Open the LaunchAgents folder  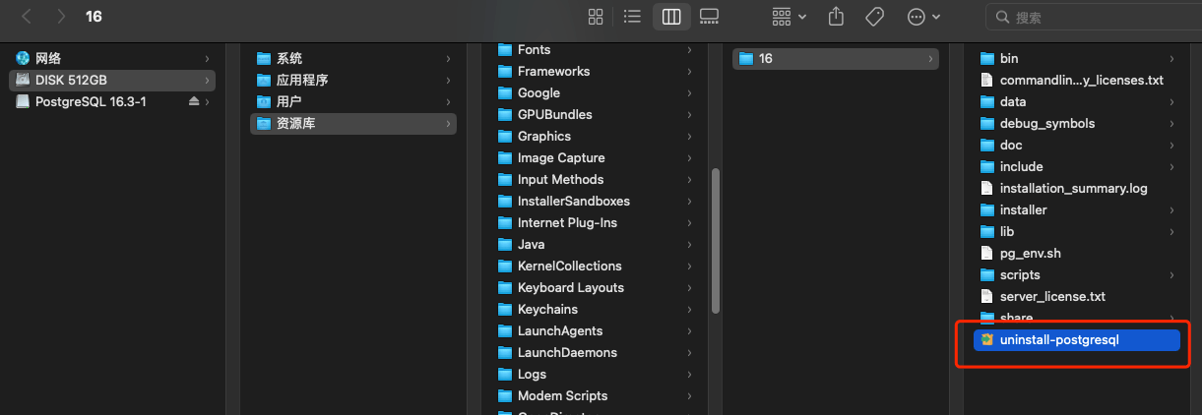coord(595,331)
